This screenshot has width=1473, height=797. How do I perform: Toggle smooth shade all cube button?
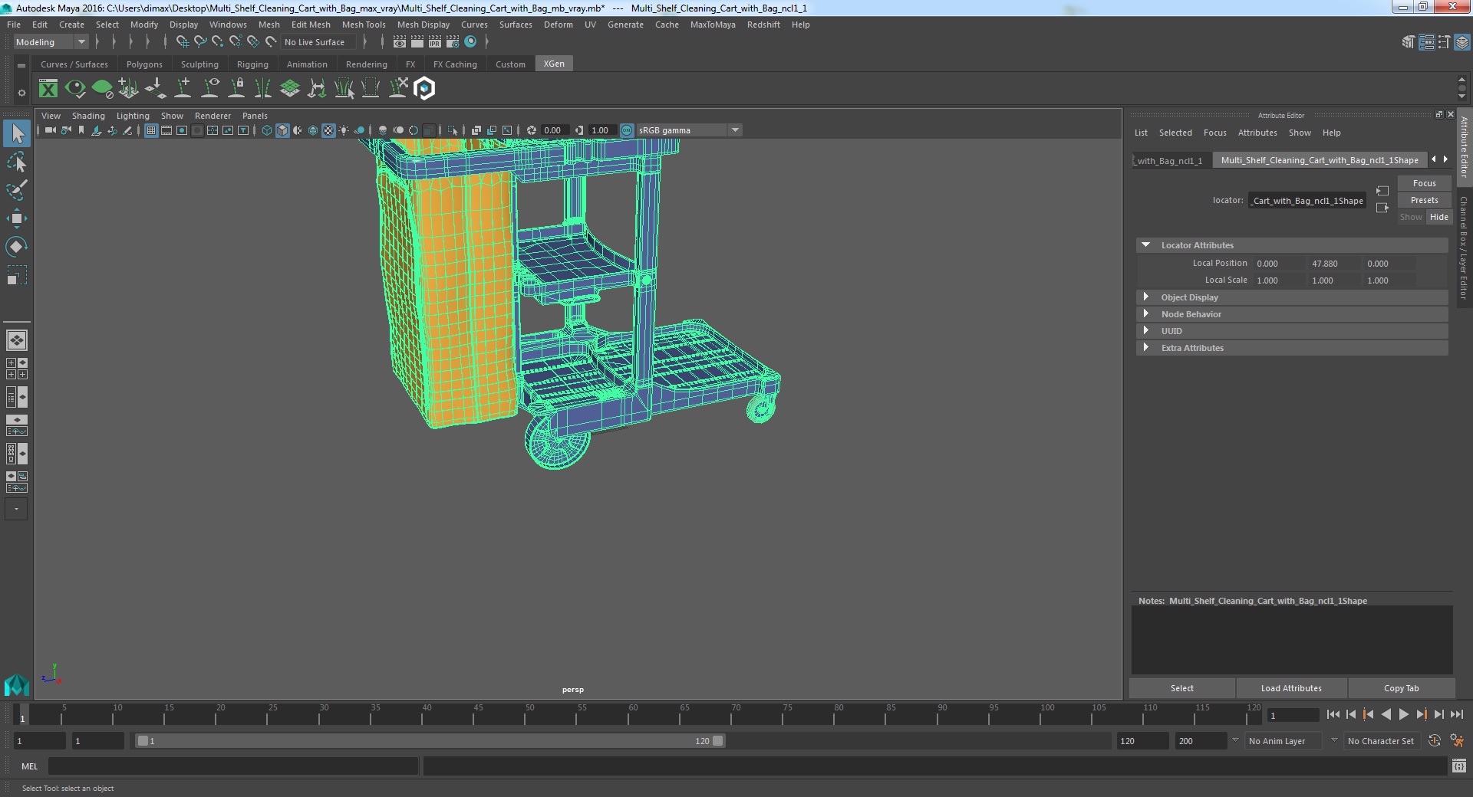click(282, 130)
